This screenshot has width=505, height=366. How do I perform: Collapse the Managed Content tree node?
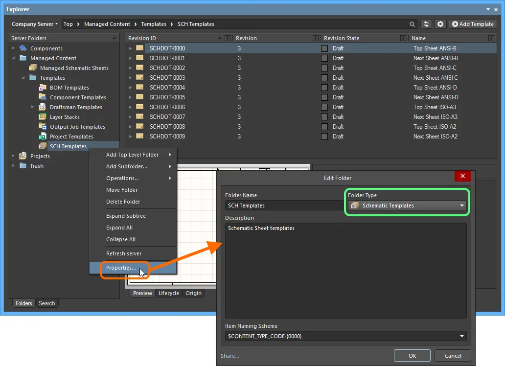[13, 58]
